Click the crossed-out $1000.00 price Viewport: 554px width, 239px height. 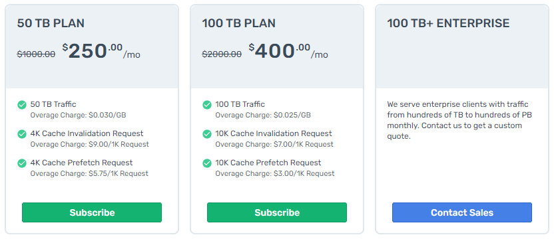[x=36, y=54]
